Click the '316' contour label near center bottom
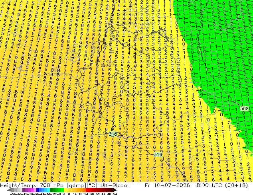 (113, 134)
